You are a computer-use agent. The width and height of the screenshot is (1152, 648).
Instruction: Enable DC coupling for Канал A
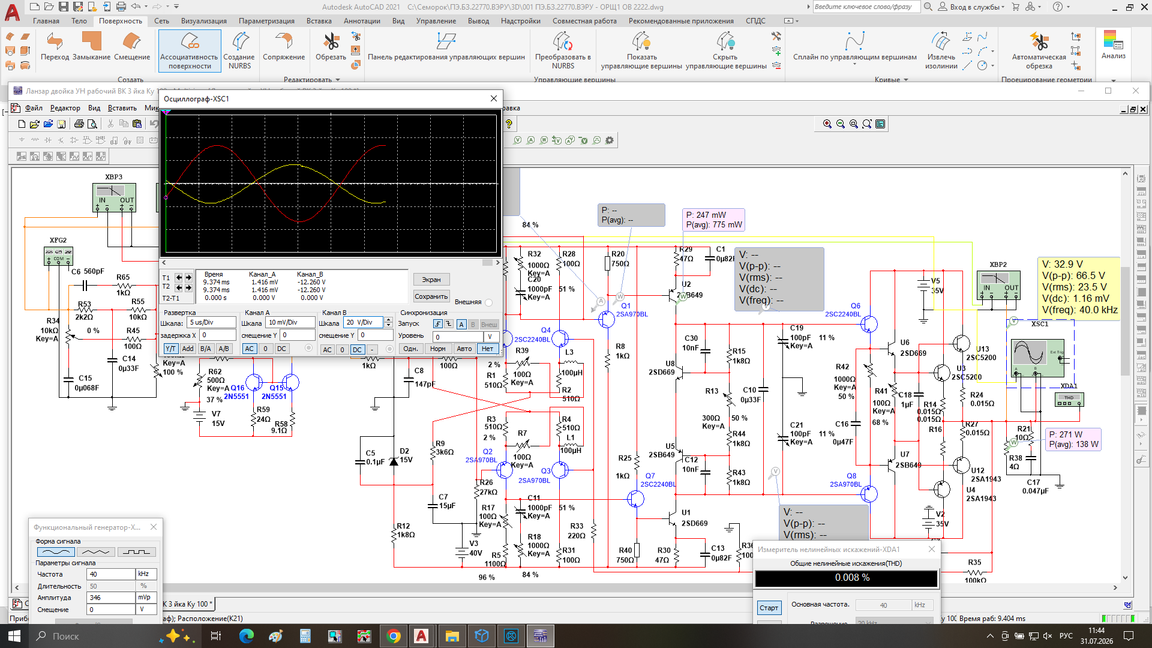click(281, 349)
